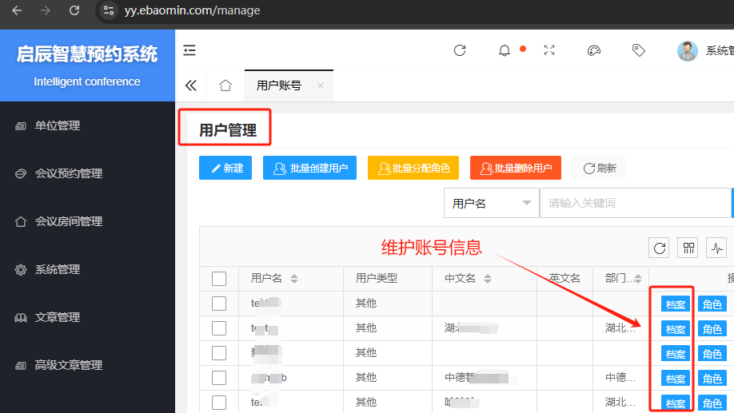Tick the select-all header checkbox

pyautogui.click(x=219, y=279)
